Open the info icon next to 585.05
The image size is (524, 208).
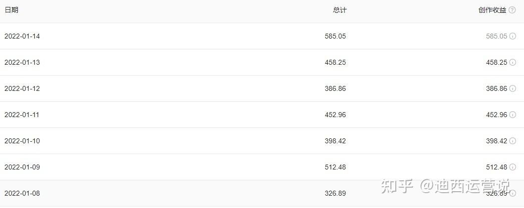[x=512, y=36]
